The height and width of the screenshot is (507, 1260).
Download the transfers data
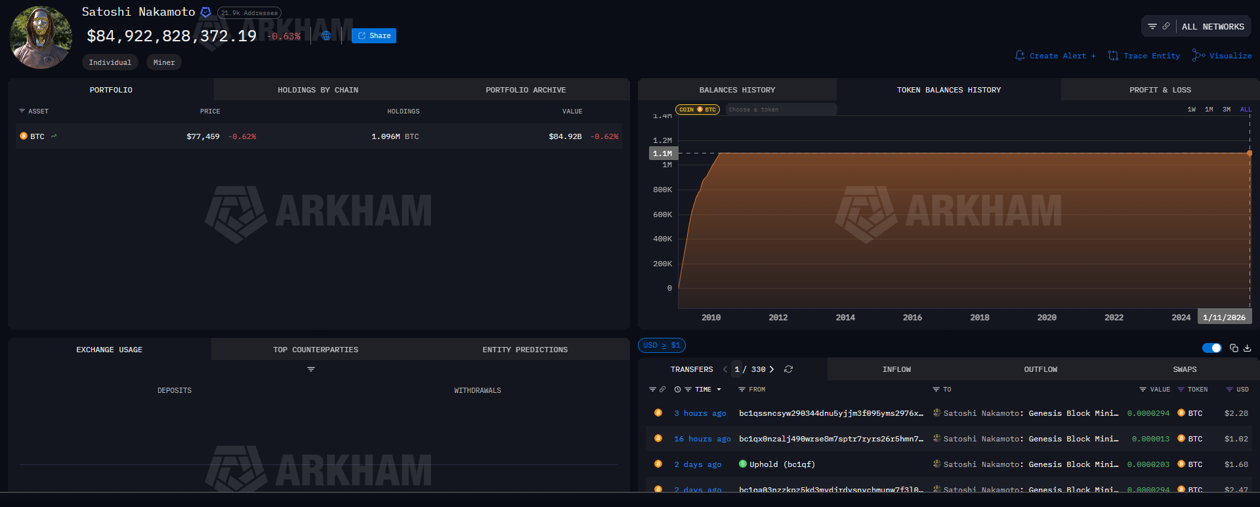1248,348
